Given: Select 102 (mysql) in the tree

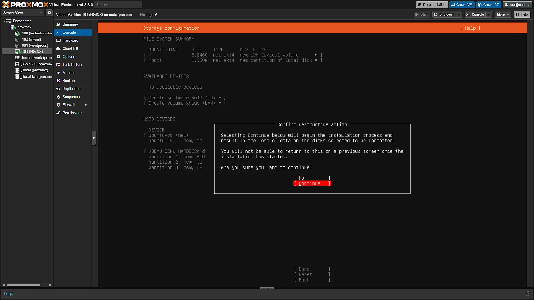Looking at the screenshot, I should (x=27, y=39).
